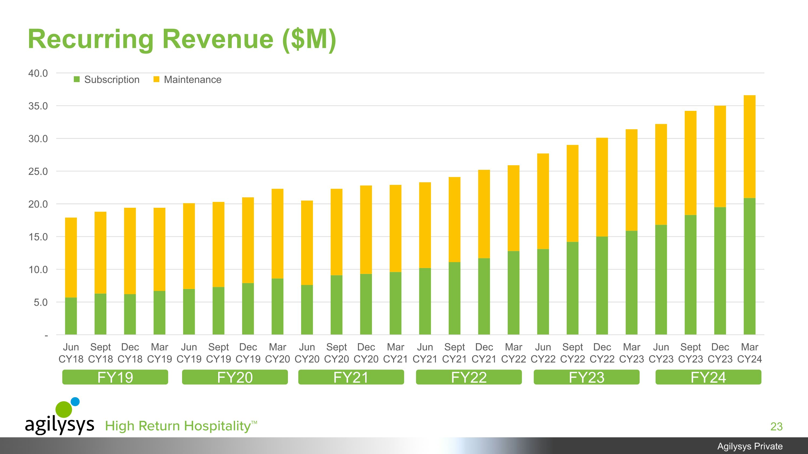Screen dimensions: 808x454
Task: Click the Dec CY18 axis label
Action: pos(130,353)
